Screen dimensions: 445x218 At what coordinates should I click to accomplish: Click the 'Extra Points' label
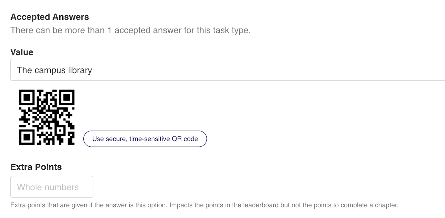pos(36,167)
